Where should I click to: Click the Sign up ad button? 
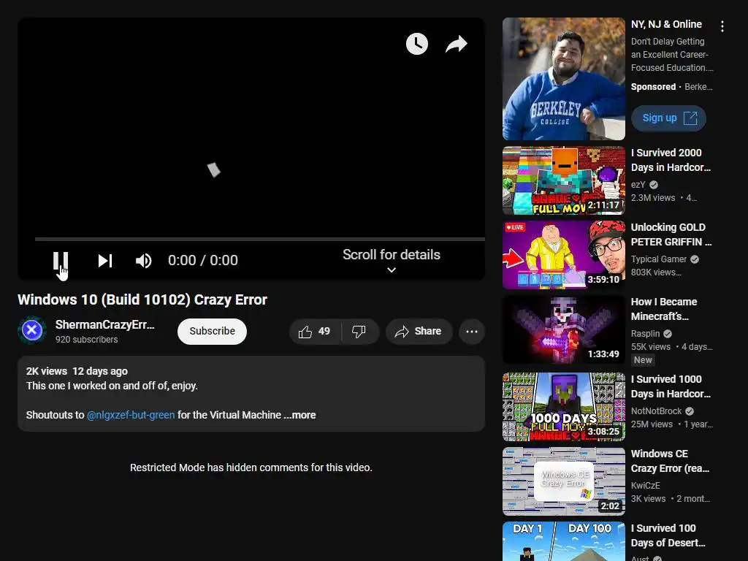(668, 118)
